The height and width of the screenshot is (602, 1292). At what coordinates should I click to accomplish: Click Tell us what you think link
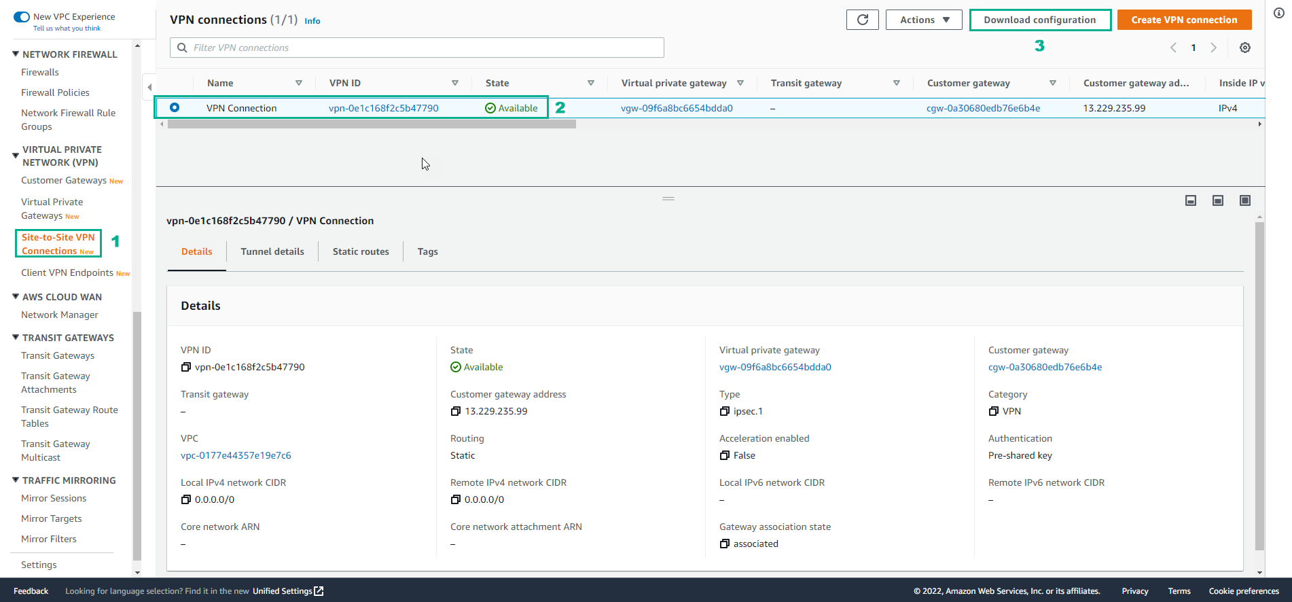click(67, 29)
